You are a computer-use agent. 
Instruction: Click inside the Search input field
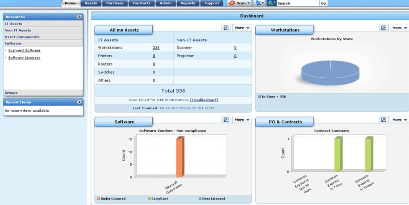tap(297, 3)
